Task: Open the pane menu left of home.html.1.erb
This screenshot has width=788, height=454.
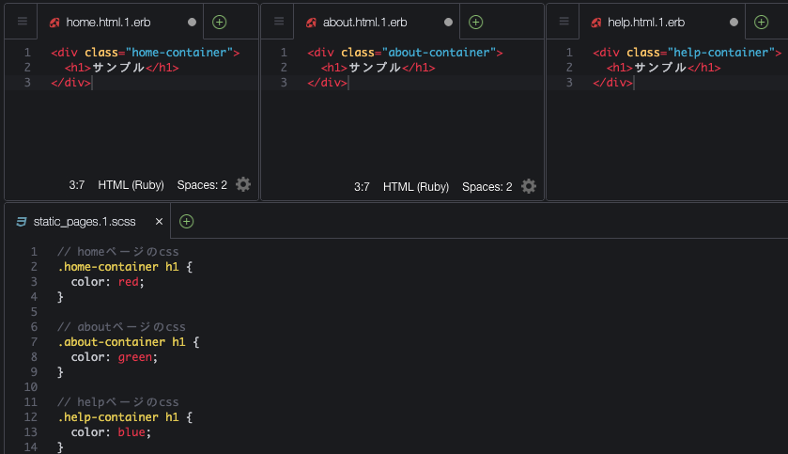Action: (23, 22)
